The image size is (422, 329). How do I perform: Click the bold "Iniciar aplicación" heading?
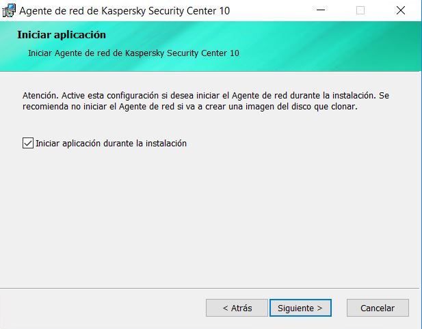click(62, 35)
